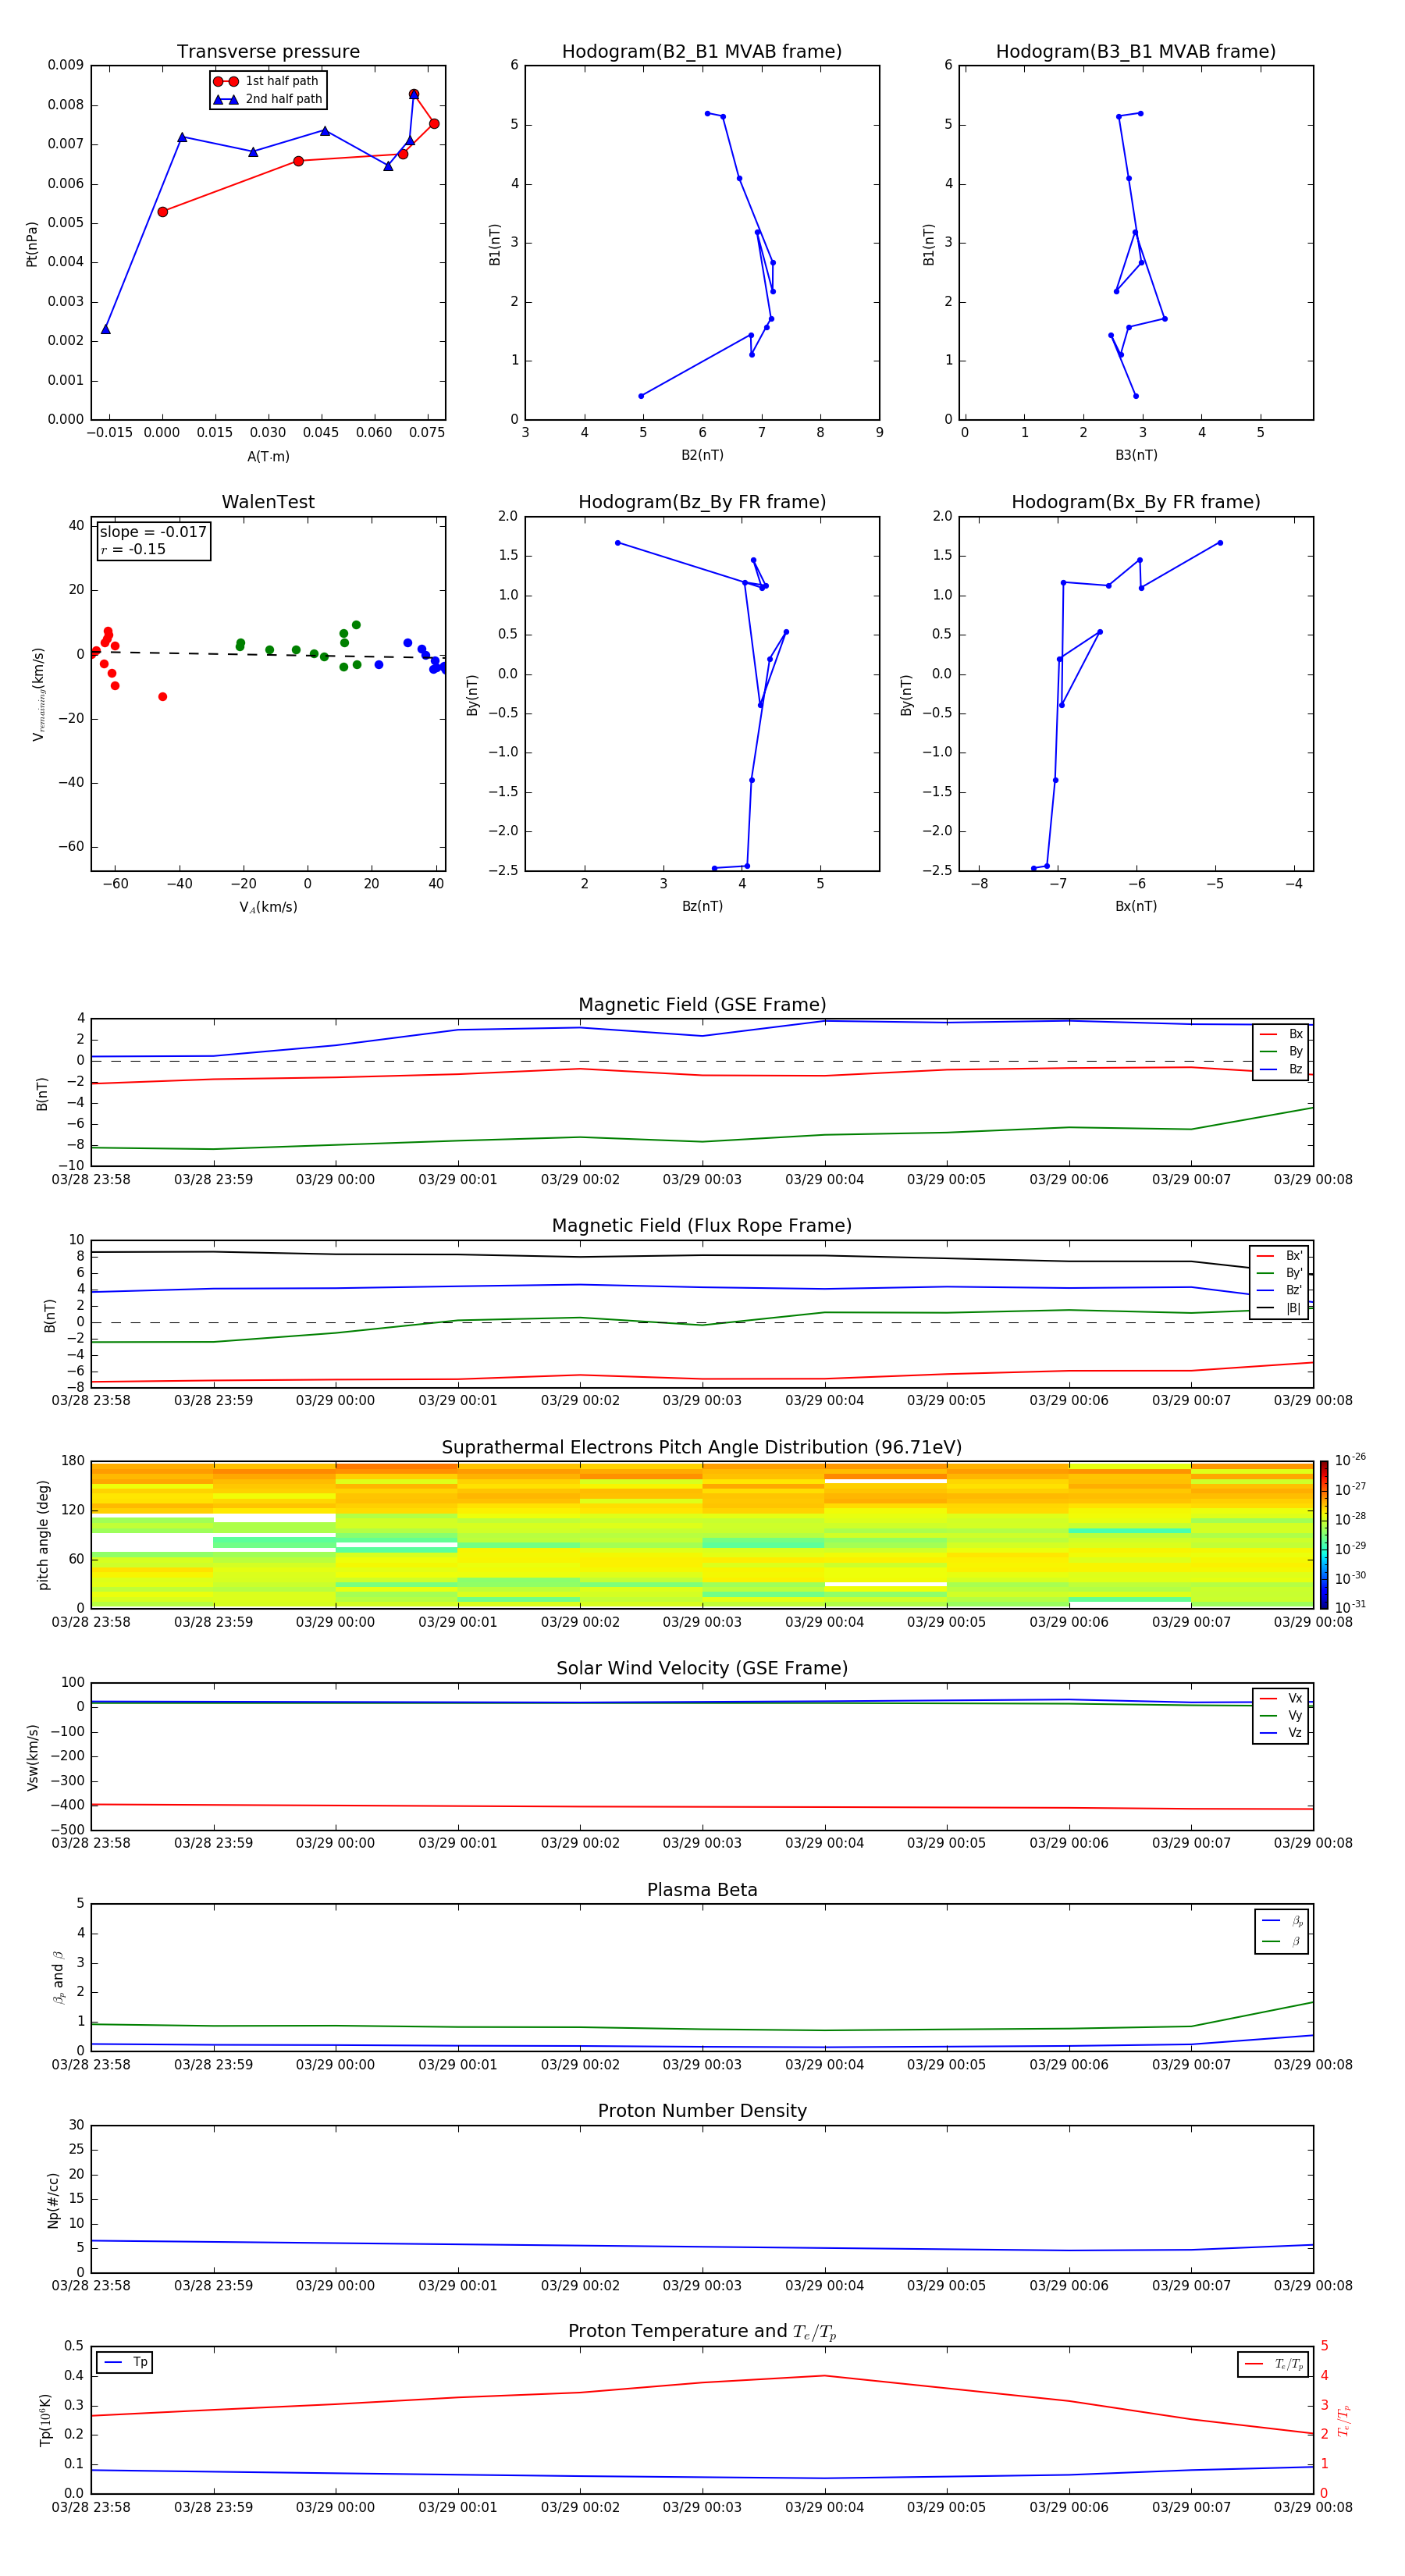Viewport: 1405px width, 2576px height.
Task: Click the 'Magnetic Field (GSE Frame)' title
Action: pos(702,1005)
